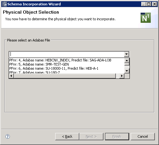The width and height of the screenshot is (159, 145).
Task: Click the wizard title bar icon
Action: [x=4, y=4]
